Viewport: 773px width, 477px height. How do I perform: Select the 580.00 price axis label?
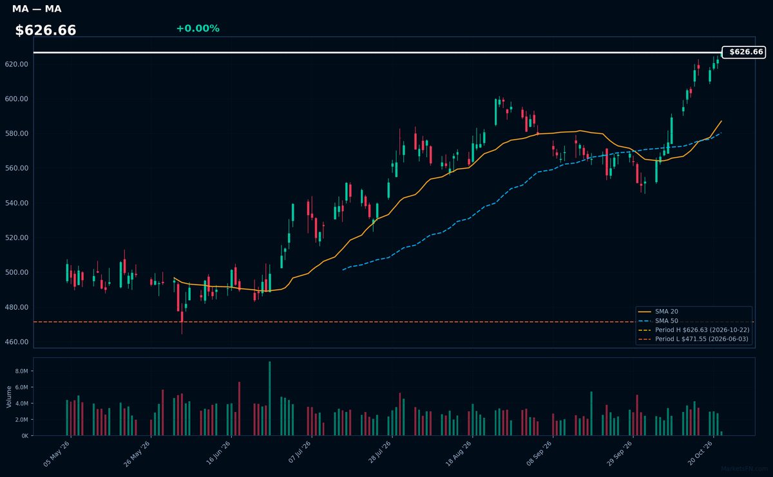pyautogui.click(x=17, y=134)
